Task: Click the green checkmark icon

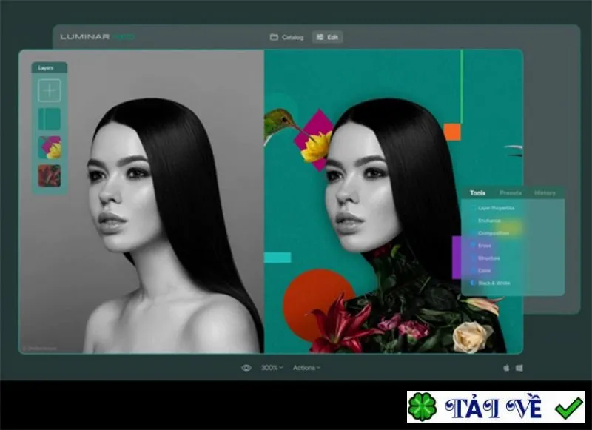Action: [569, 408]
